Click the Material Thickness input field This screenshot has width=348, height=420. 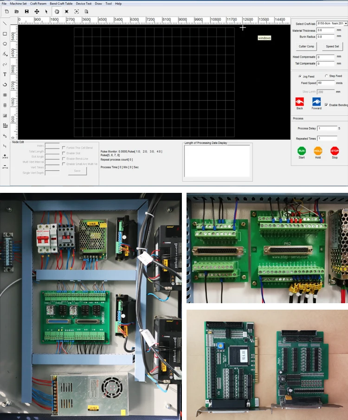(x=326, y=31)
